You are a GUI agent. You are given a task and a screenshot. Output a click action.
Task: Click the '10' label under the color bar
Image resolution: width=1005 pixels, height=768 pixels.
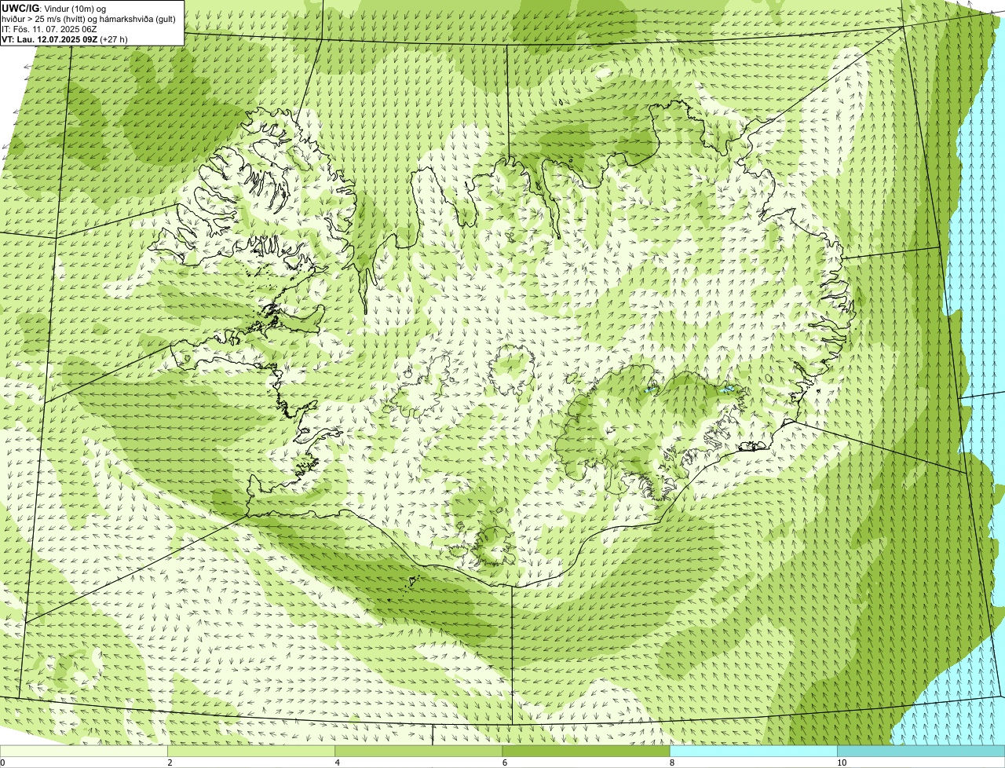tap(842, 763)
